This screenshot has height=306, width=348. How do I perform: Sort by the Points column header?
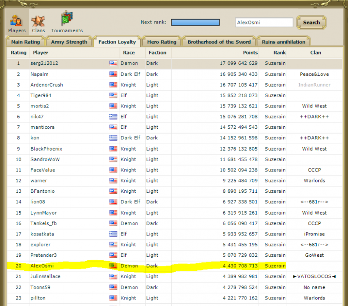click(x=250, y=53)
